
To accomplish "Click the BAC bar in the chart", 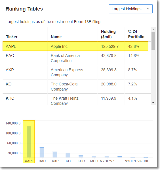I will coord(42,152).
